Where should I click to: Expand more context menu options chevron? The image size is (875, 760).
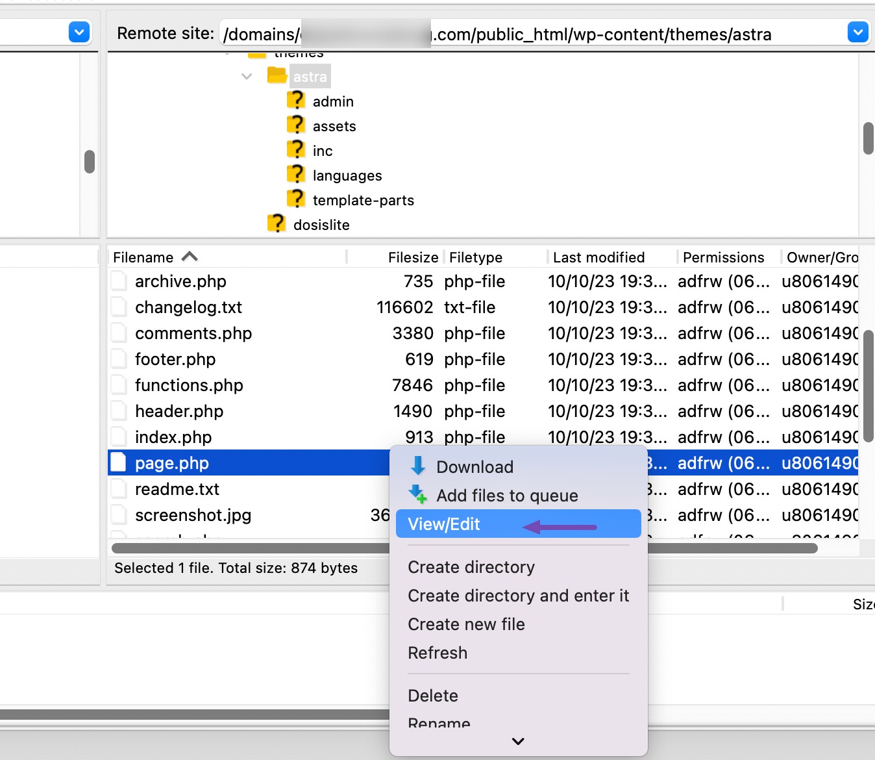tap(517, 741)
